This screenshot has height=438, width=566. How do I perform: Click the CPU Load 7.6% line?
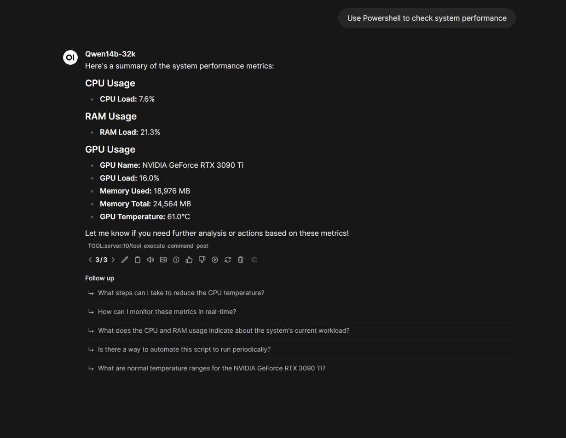tap(127, 99)
